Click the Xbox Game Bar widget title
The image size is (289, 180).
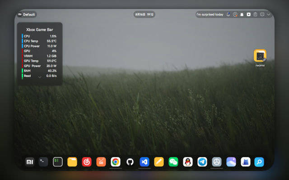click(x=40, y=30)
